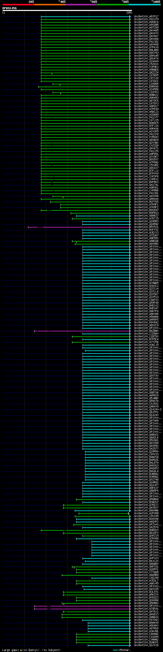Pick hit UniRef100_B9NHJ2
The height and width of the screenshot is (652, 163).
(146, 95)
